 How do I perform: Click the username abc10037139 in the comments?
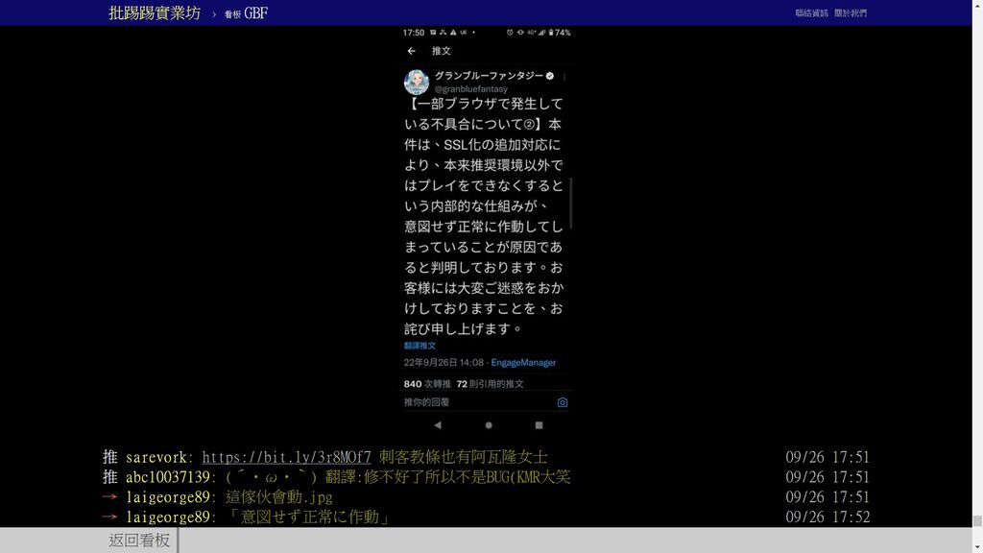coord(167,477)
